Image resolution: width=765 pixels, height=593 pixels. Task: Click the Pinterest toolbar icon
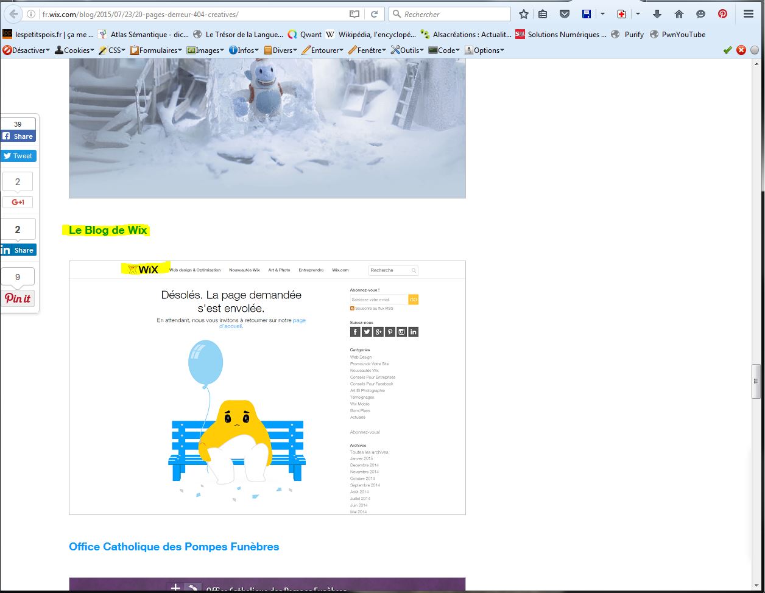pos(722,14)
